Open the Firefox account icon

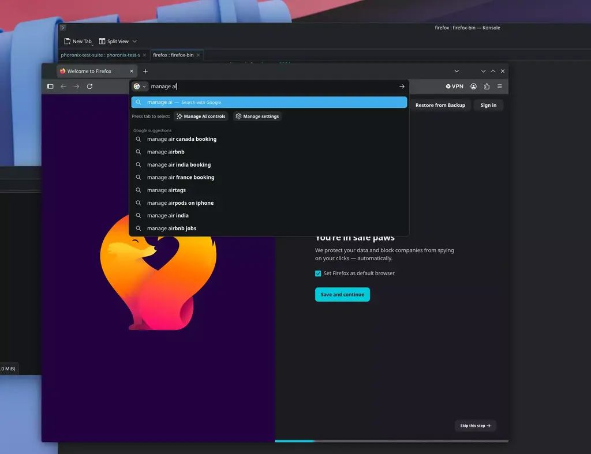[x=473, y=87]
